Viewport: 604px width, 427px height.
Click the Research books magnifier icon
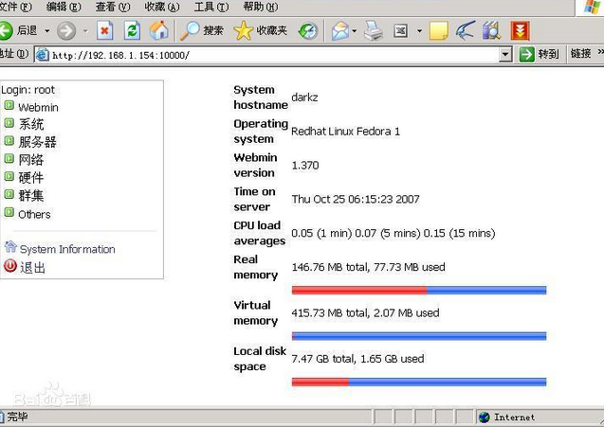491,31
